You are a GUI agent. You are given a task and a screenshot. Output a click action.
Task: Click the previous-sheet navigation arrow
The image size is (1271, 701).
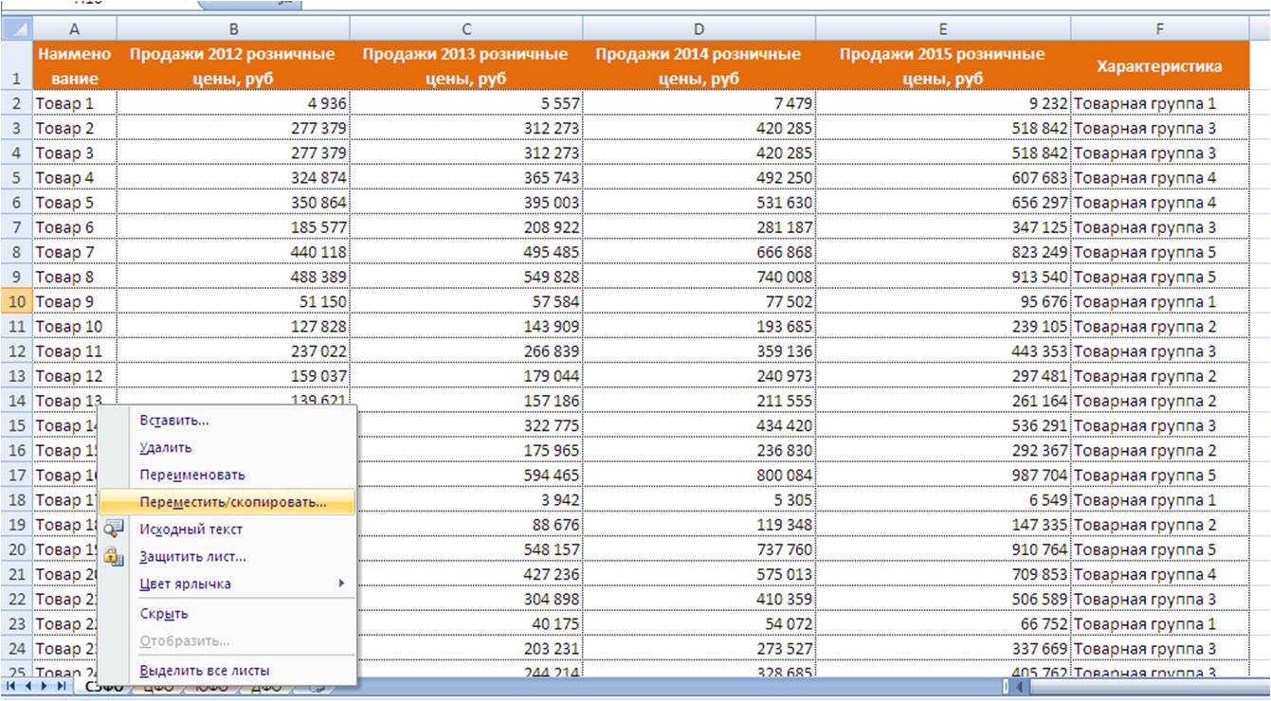pos(27,686)
